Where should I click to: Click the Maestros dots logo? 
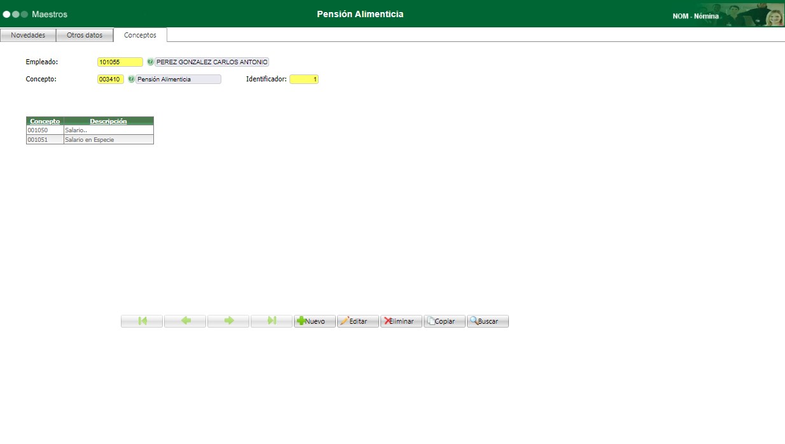(x=15, y=14)
